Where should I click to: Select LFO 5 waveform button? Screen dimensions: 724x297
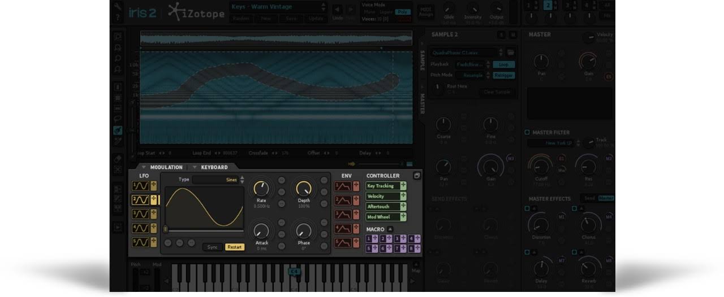(x=140, y=242)
